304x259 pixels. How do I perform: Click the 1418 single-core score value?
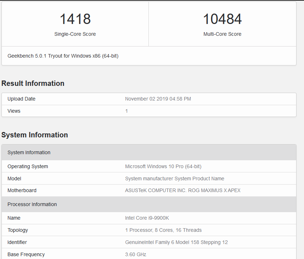(75, 19)
